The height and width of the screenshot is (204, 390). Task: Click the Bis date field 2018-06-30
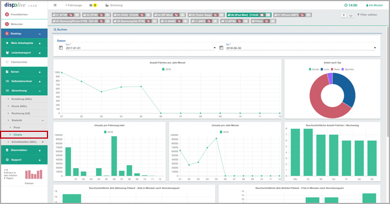301,48
